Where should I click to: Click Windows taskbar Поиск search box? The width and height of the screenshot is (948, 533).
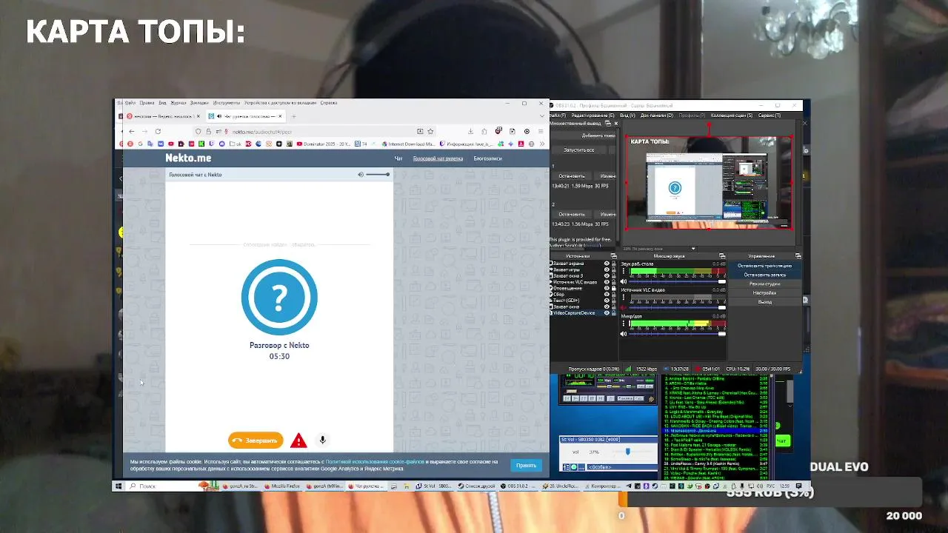pos(162,486)
